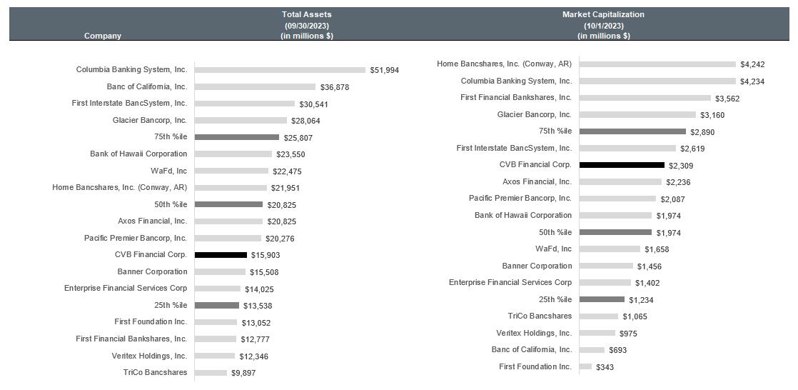Click the Bank of Hawaii Corporation $23,550 bar

[233, 154]
